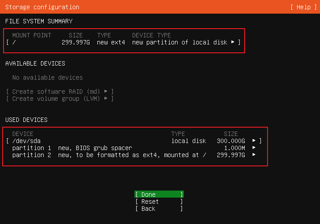The height and width of the screenshot is (224, 320).
Task: Click the 'local disk' type for /dev/sda
Action: pyautogui.click(x=189, y=141)
